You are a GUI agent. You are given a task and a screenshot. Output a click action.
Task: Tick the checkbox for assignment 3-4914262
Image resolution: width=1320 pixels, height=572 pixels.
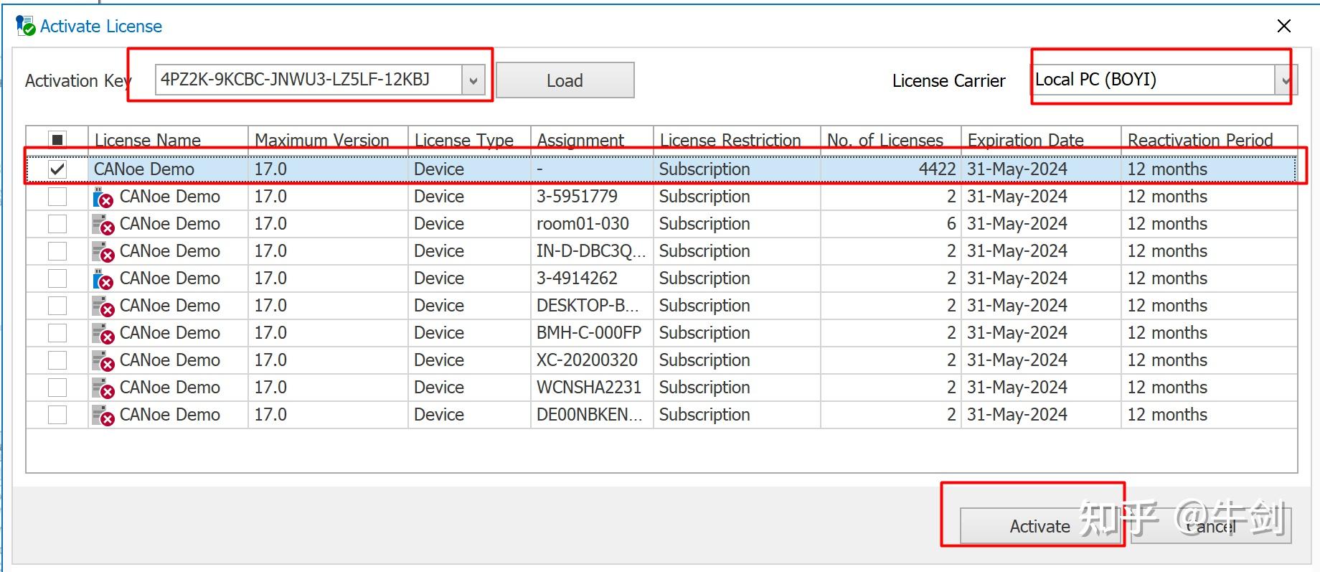[57, 278]
